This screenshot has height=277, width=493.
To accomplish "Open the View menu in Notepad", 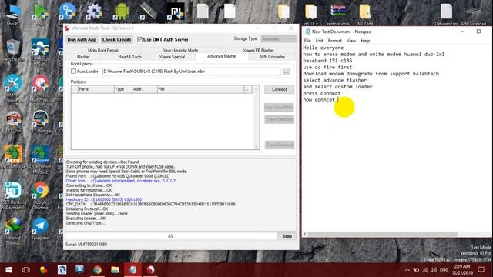I will (351, 41).
